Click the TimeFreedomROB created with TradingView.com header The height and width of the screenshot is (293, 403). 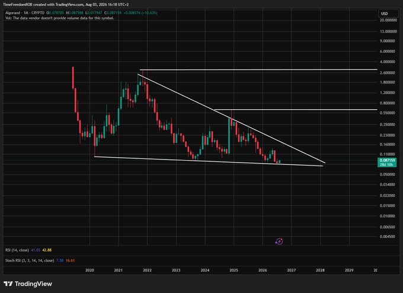tap(66, 5)
